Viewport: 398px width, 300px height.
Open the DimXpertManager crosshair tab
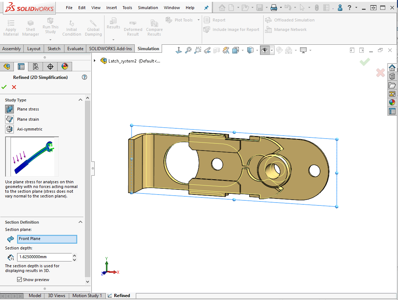tap(50, 66)
